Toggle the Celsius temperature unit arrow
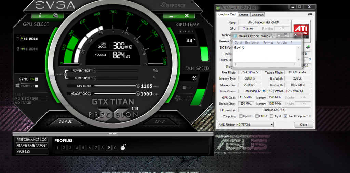This screenshot has width=350, height=173. (180, 32)
